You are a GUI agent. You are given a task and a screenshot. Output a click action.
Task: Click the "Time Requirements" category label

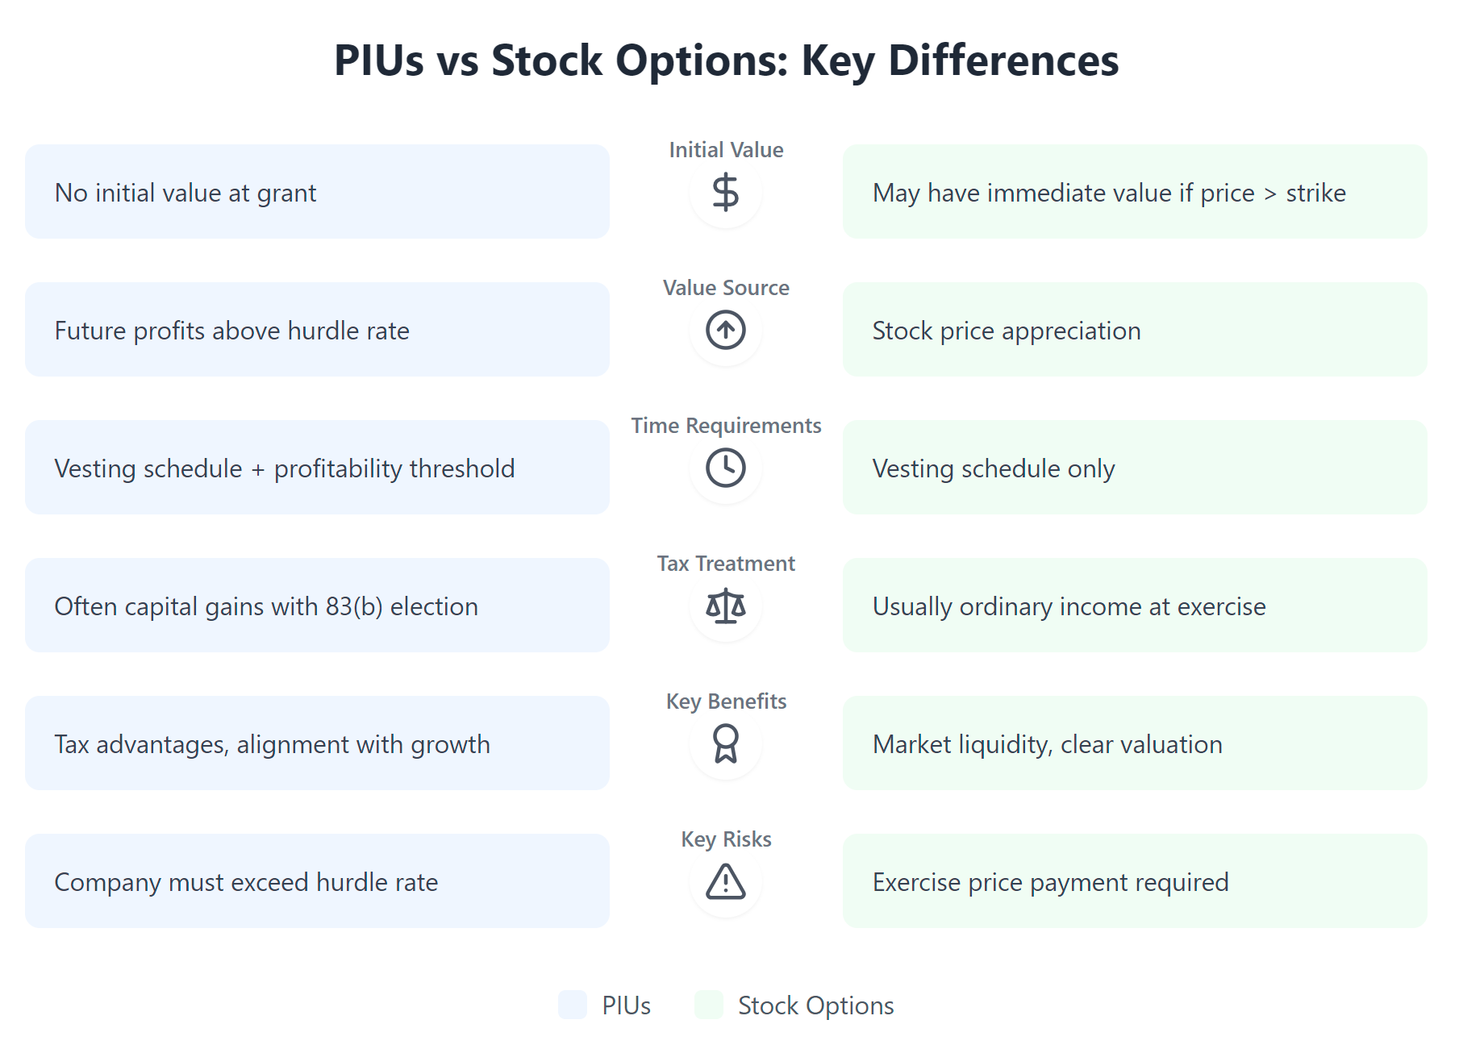pyautogui.click(x=726, y=426)
